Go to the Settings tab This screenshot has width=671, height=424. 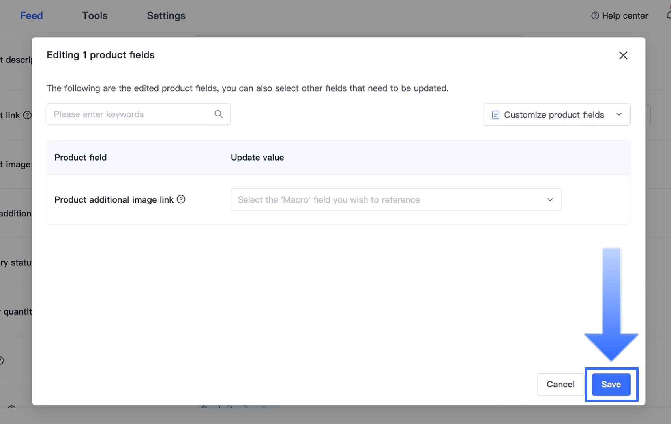click(166, 16)
